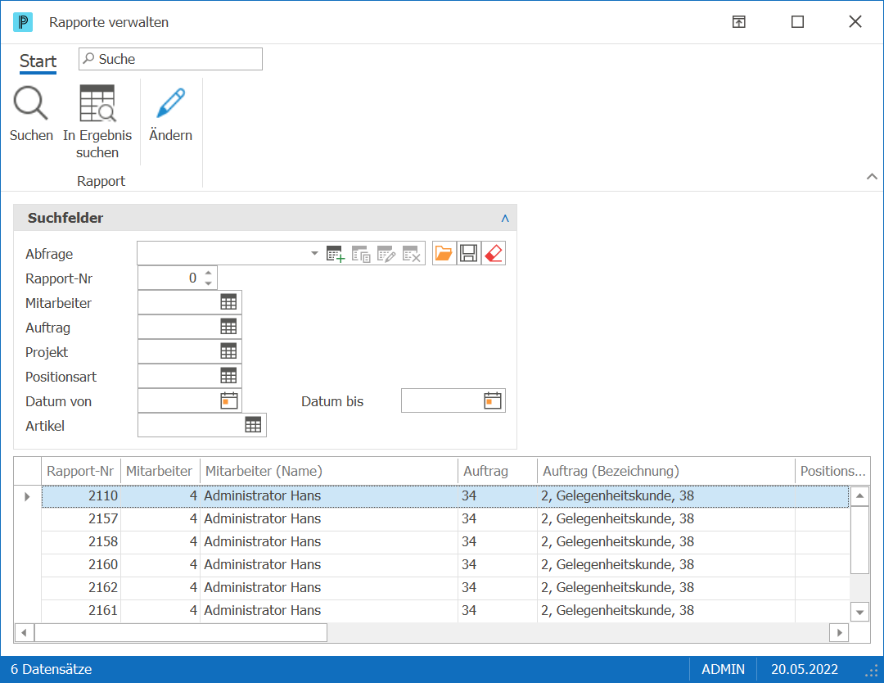
Task: Focus the Suche search box
Action: click(171, 59)
